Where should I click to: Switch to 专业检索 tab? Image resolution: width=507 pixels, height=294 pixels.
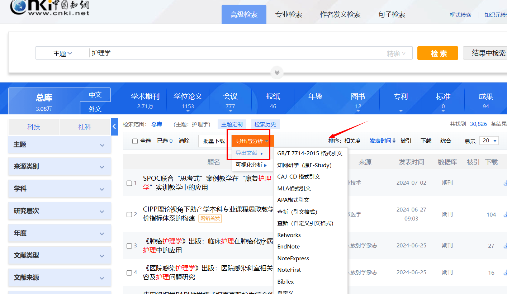(289, 15)
